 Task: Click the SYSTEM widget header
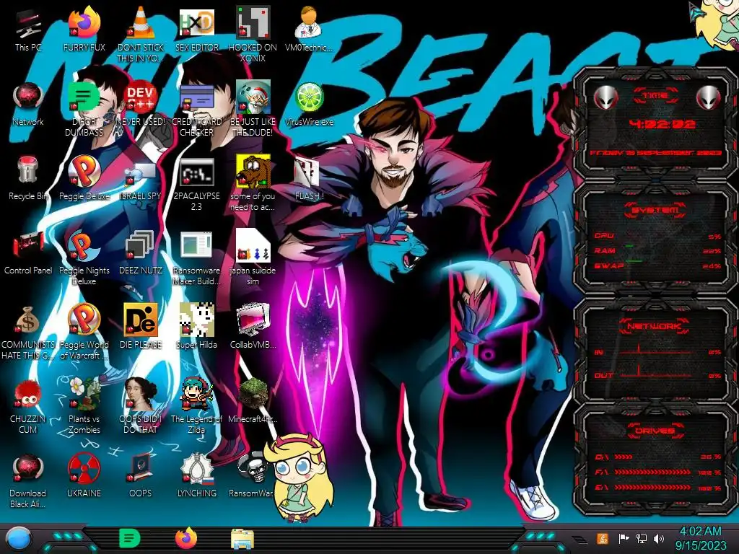pyautogui.click(x=655, y=210)
